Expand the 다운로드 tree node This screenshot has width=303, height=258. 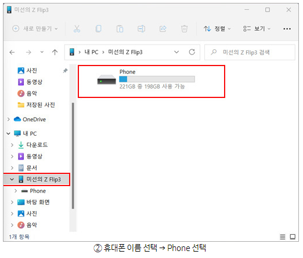pos(12,145)
